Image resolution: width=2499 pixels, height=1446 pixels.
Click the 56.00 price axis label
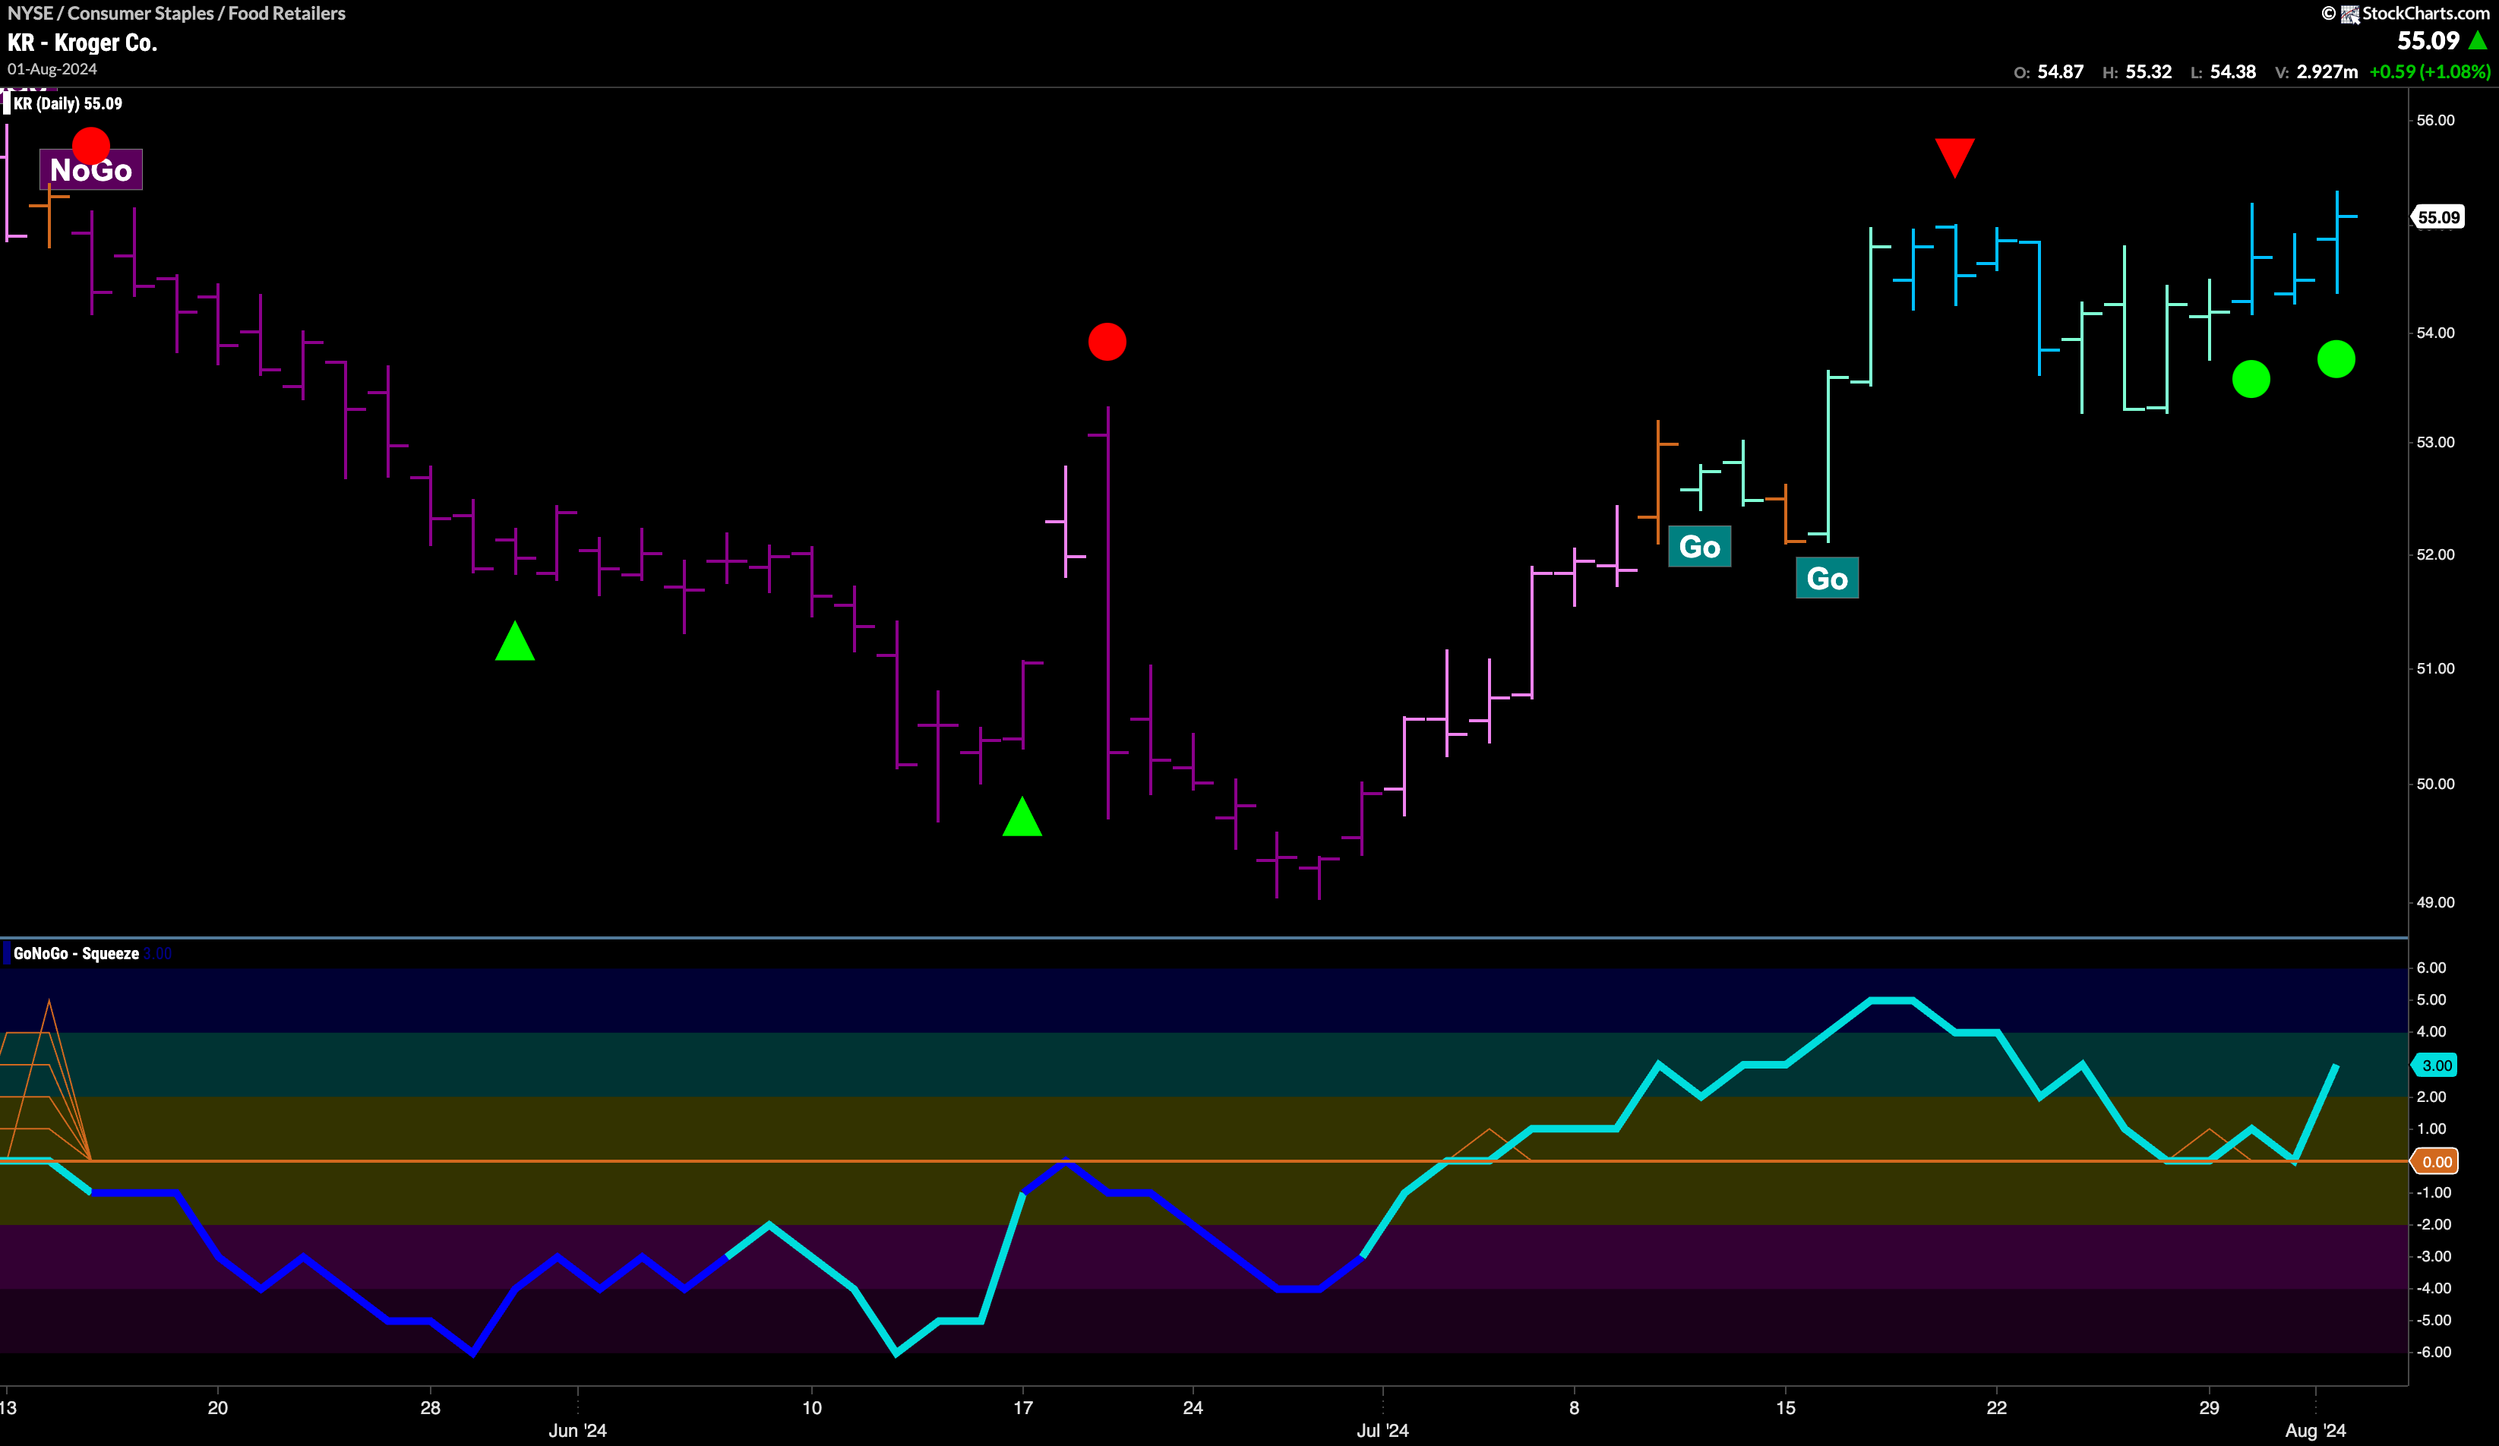(2435, 120)
